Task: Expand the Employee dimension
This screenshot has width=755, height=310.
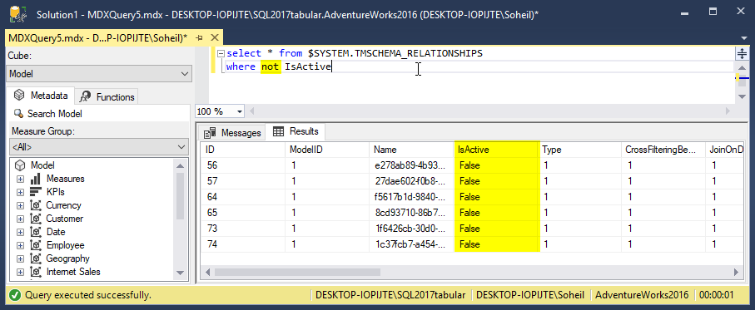Action: click(20, 246)
